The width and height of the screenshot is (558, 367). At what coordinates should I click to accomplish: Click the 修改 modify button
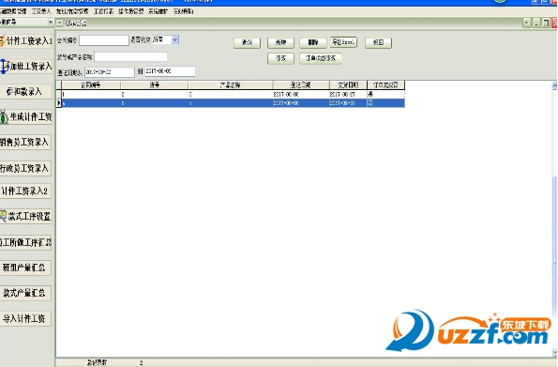click(280, 58)
